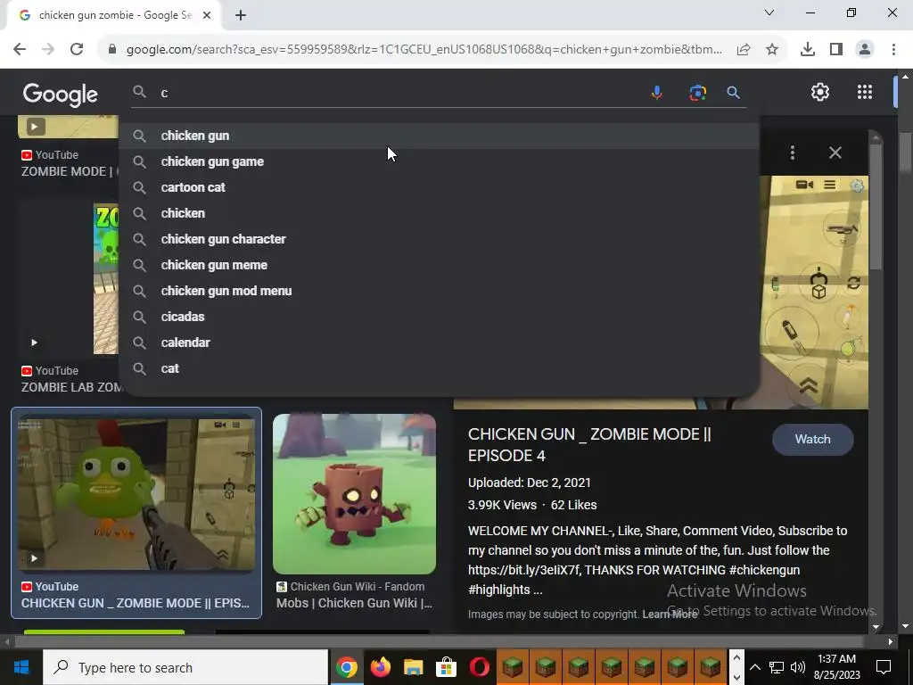Select suggestion 'chicken gun mod menu'
The image size is (913, 685).
click(439, 291)
